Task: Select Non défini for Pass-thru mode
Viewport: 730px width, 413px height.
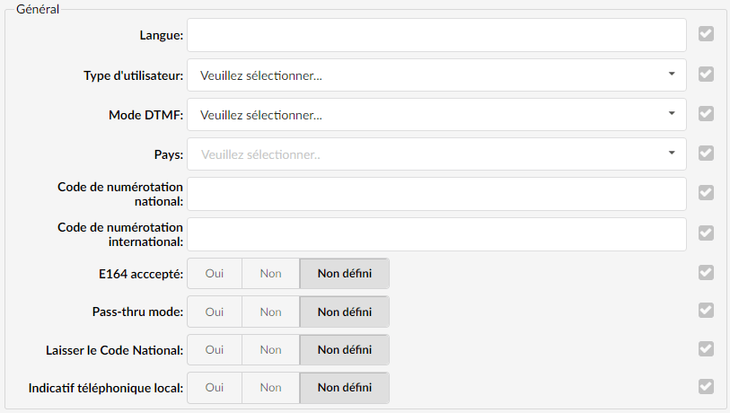Action: (345, 312)
